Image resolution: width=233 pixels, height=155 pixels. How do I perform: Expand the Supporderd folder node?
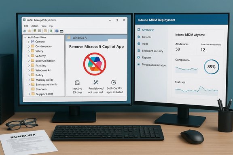(x=29, y=94)
